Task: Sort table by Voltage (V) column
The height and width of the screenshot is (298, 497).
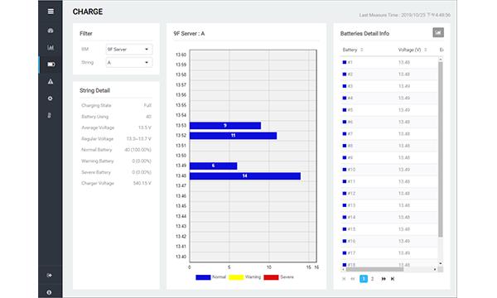Action: [x=413, y=50]
